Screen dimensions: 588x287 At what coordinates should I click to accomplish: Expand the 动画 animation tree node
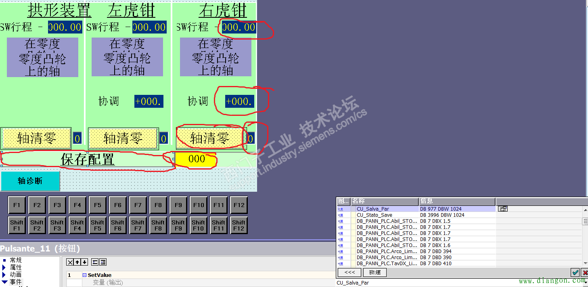(4, 274)
